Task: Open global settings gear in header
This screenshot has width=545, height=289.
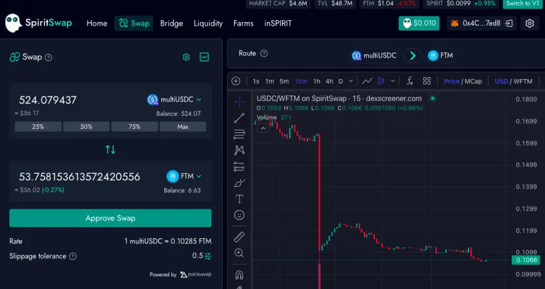Action: point(529,23)
